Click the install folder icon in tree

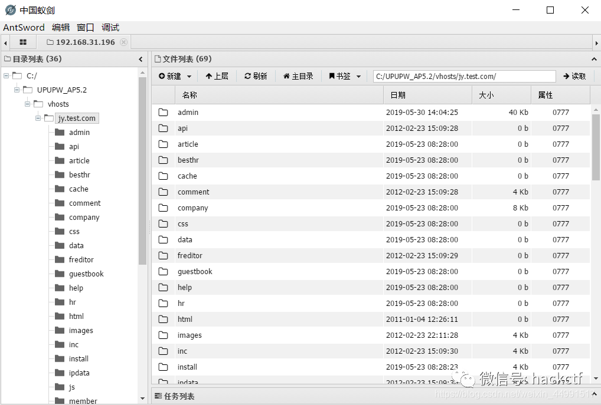[60, 358]
